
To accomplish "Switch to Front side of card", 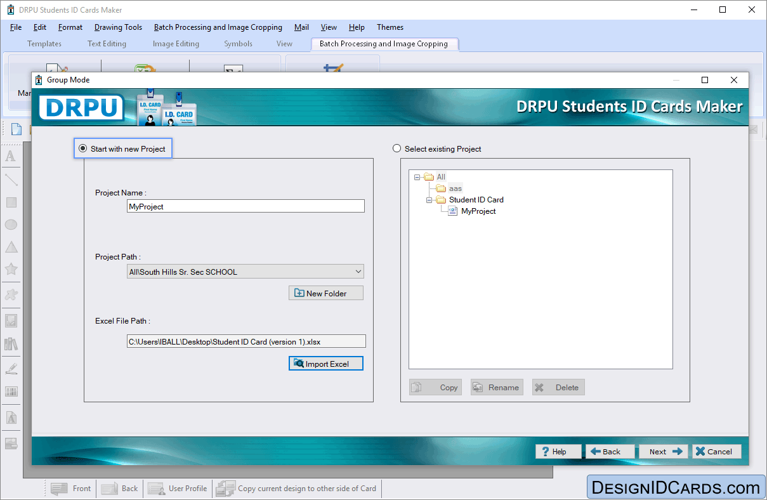I will tap(71, 489).
